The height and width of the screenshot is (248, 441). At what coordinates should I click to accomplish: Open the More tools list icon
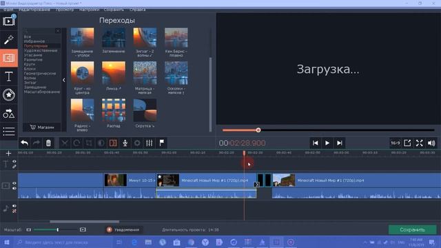click(x=9, y=132)
